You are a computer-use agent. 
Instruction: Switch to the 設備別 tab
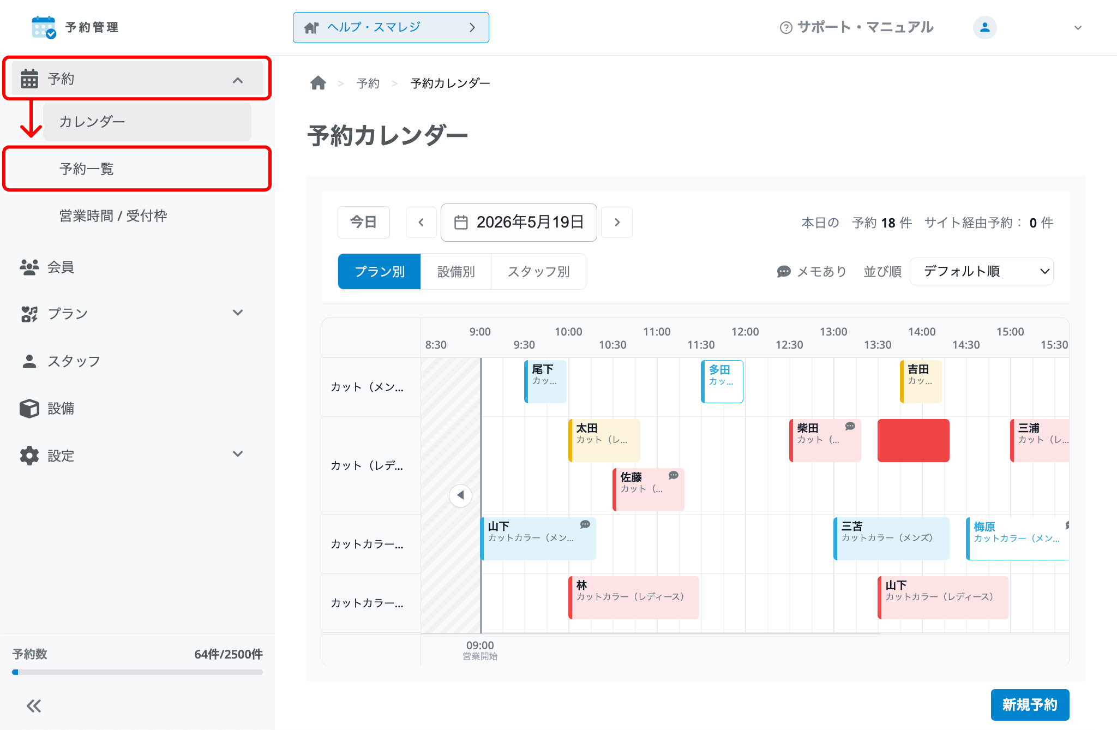tap(456, 271)
